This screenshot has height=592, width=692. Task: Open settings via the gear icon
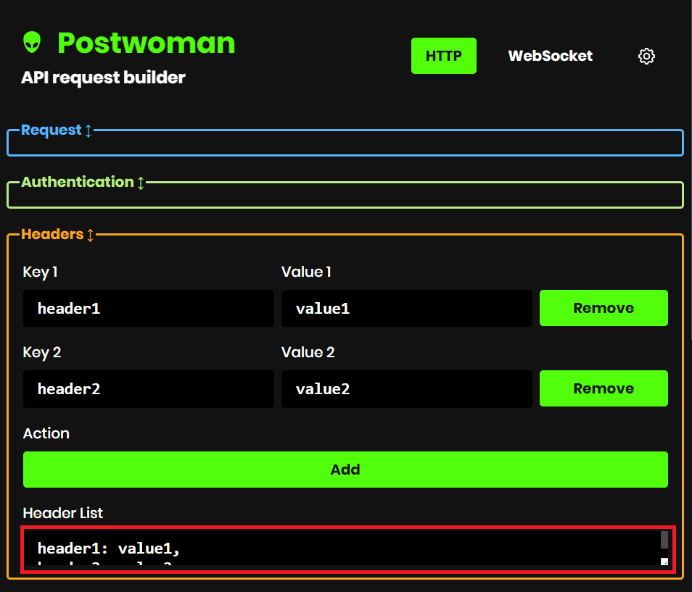646,56
